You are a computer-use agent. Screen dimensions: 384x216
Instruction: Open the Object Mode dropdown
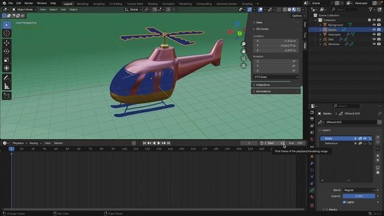coord(25,10)
